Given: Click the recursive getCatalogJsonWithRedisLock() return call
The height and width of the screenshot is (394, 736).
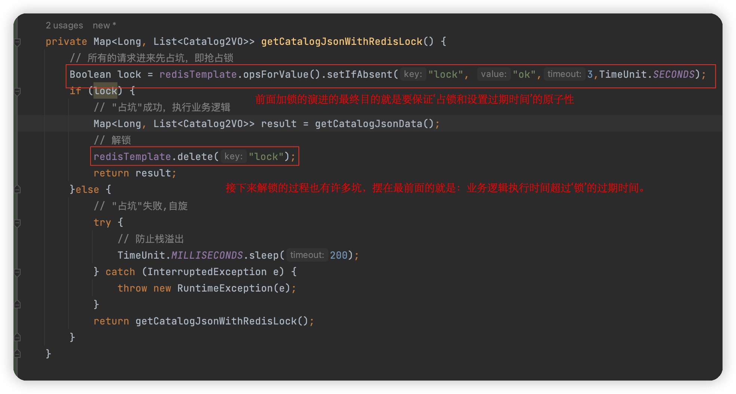Looking at the screenshot, I should (x=222, y=321).
